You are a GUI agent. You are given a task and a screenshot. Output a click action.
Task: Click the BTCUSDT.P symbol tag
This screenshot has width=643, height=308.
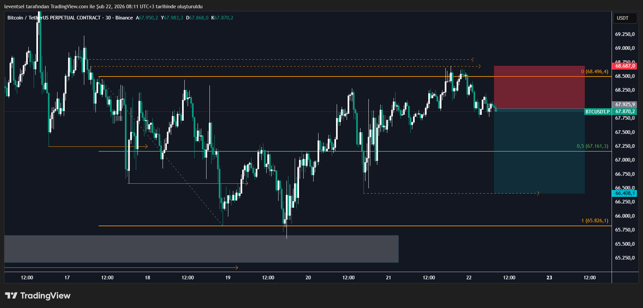click(599, 111)
